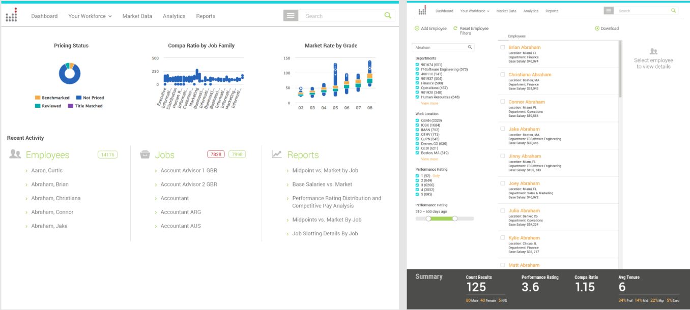Screen dimensions: 690x310
Task: Select Kylie Abraham's row checkbox
Action: pos(503,237)
